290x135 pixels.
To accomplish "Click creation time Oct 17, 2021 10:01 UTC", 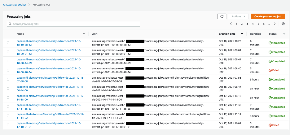I will click(x=230, y=125).
